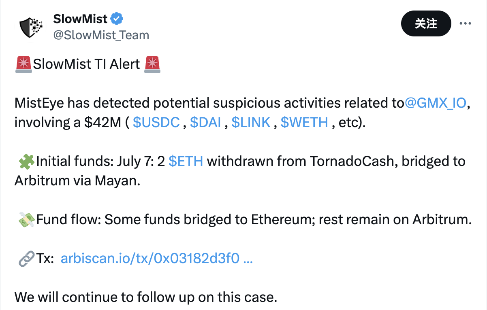The image size is (487, 310).
Task: Open the $WETH cashtag
Action: click(304, 123)
